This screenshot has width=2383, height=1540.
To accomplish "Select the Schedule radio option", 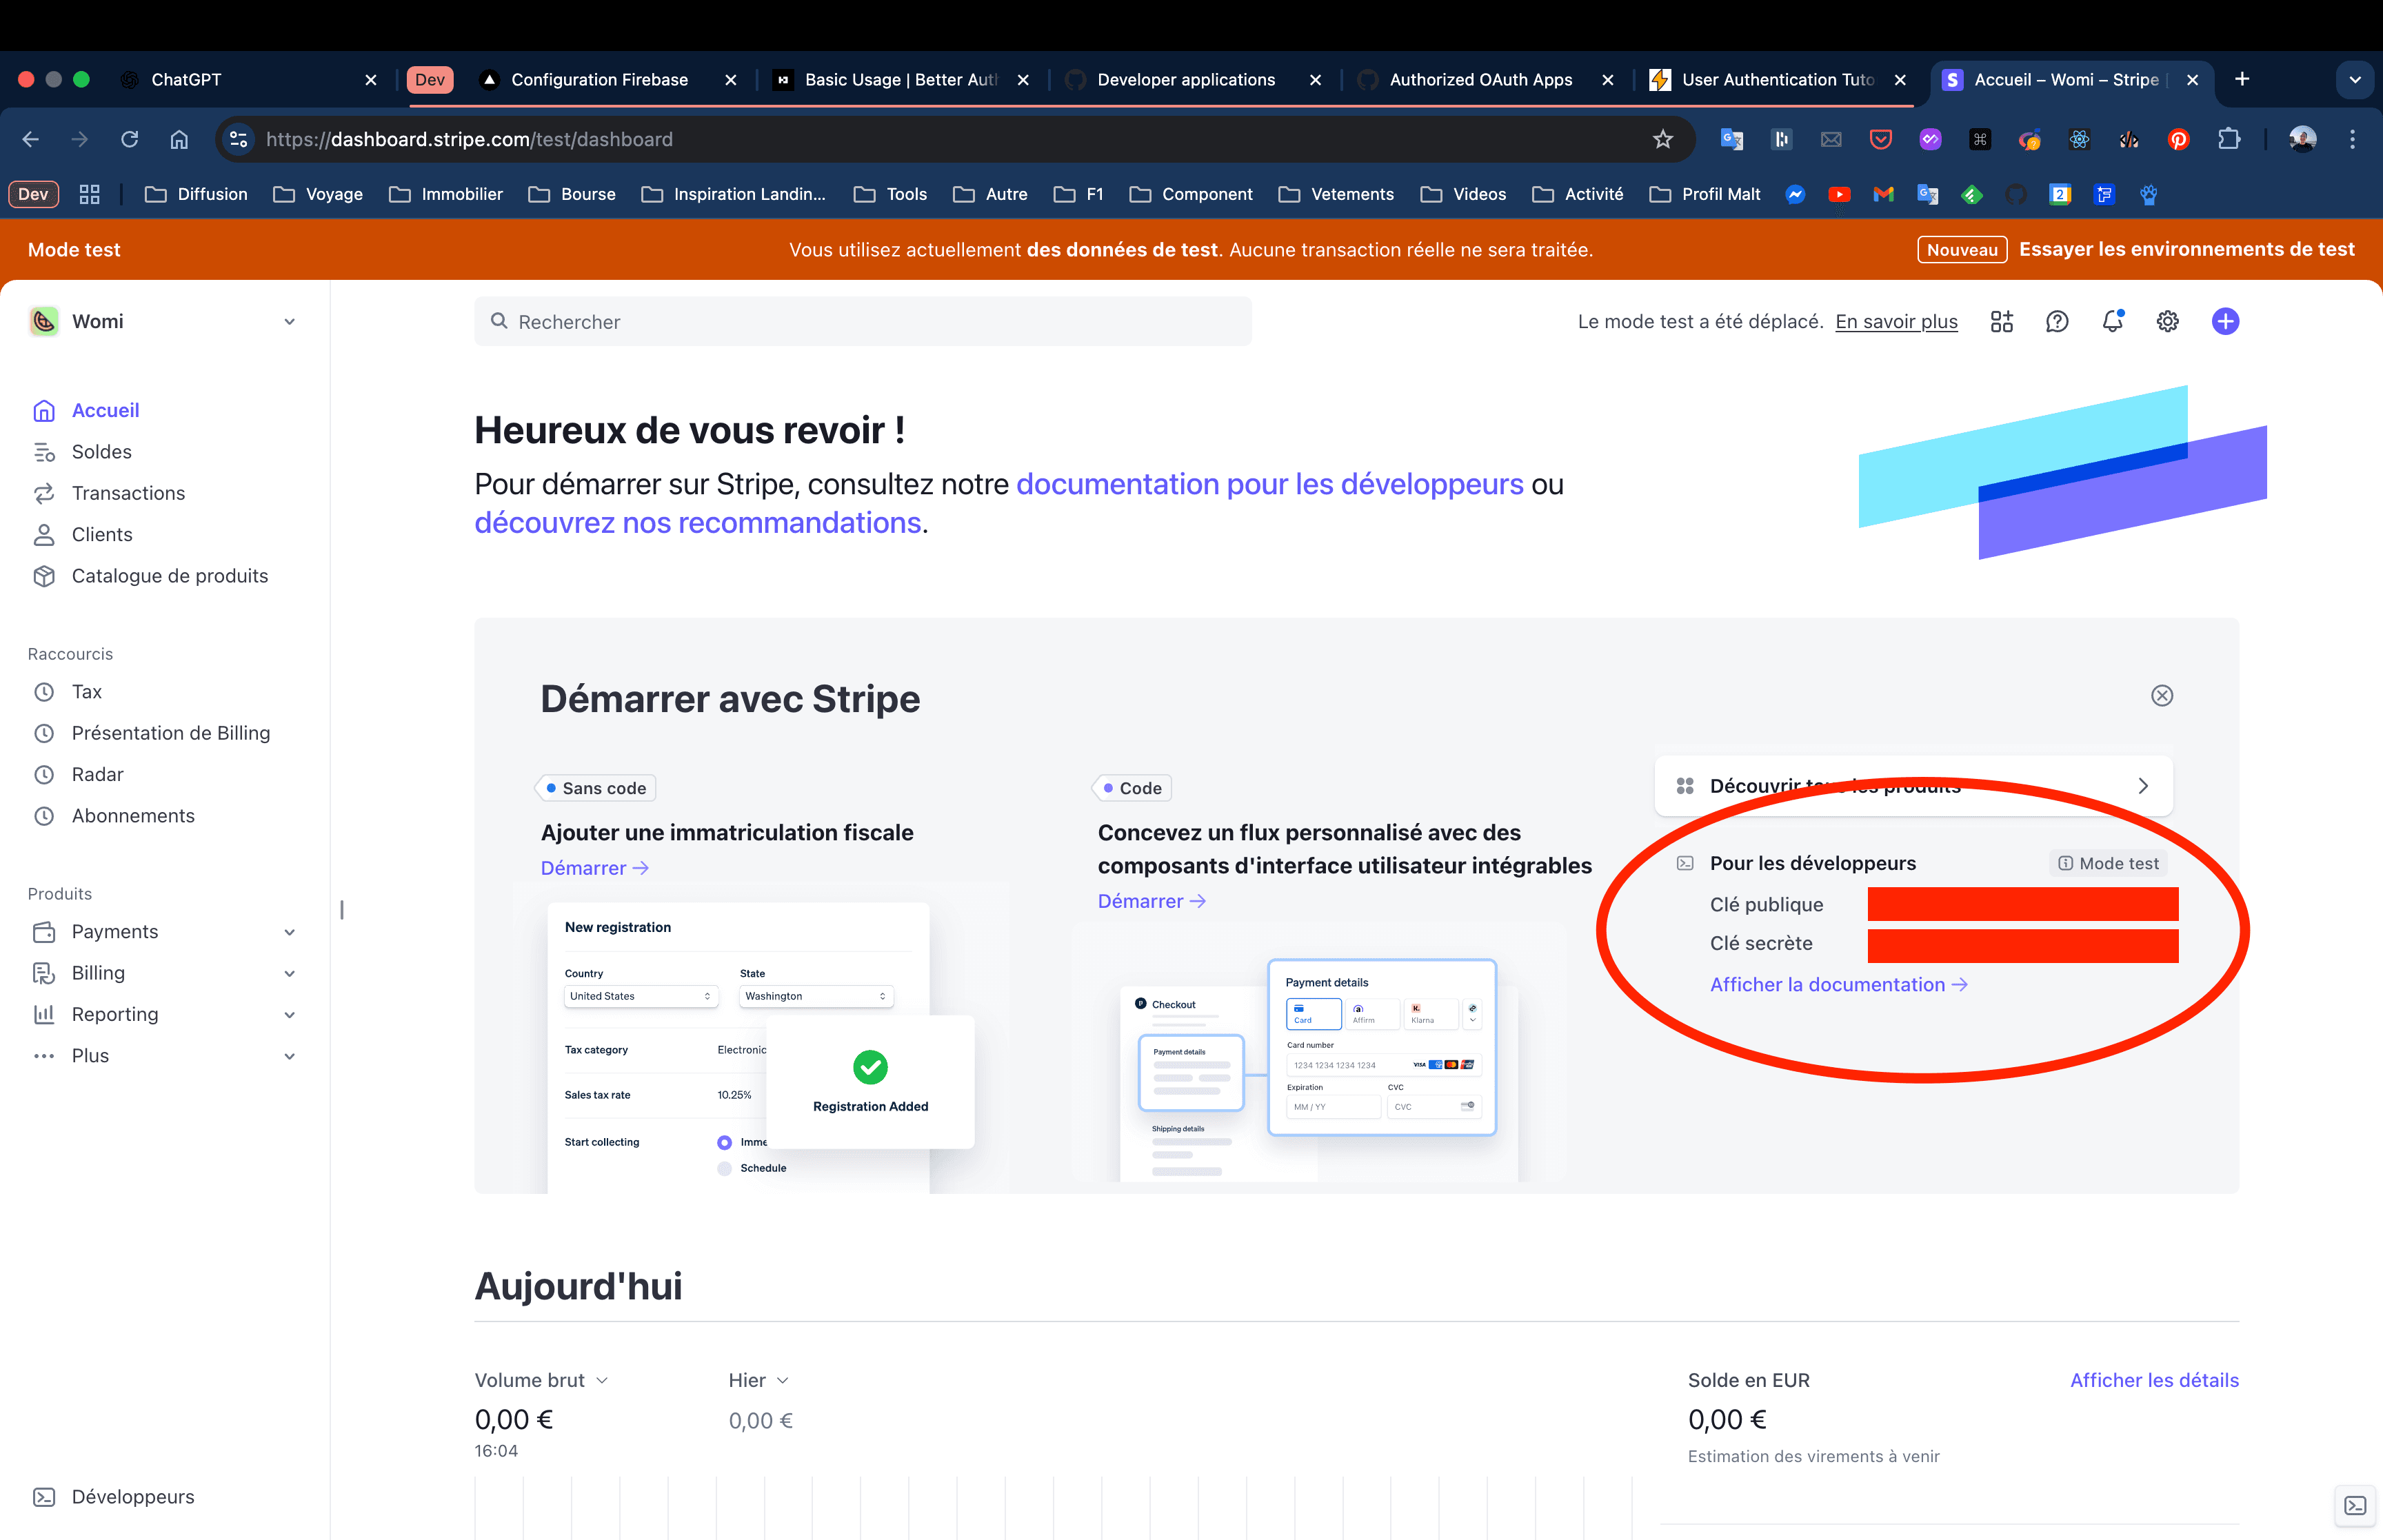I will [x=724, y=1168].
